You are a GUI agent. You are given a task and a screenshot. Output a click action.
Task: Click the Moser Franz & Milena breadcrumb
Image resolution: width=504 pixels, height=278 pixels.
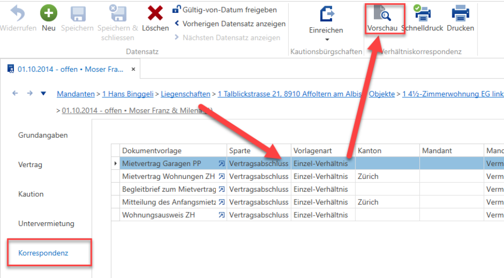tap(137, 110)
